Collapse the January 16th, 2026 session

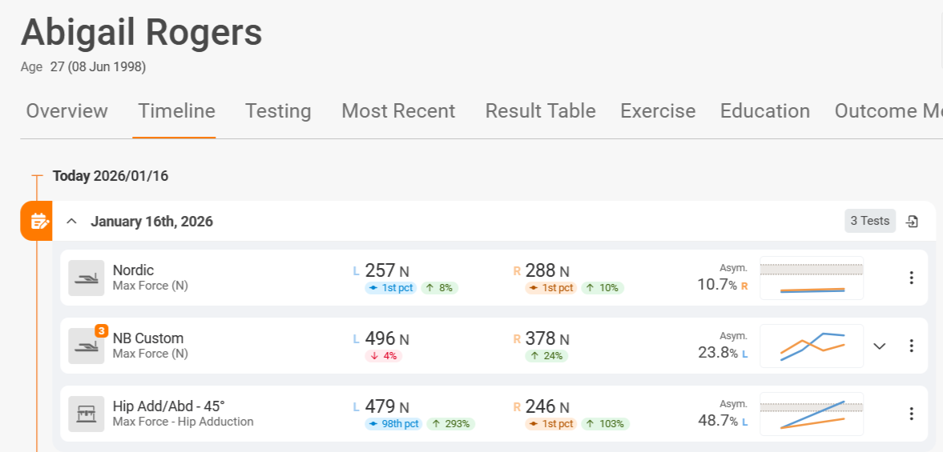click(x=71, y=222)
